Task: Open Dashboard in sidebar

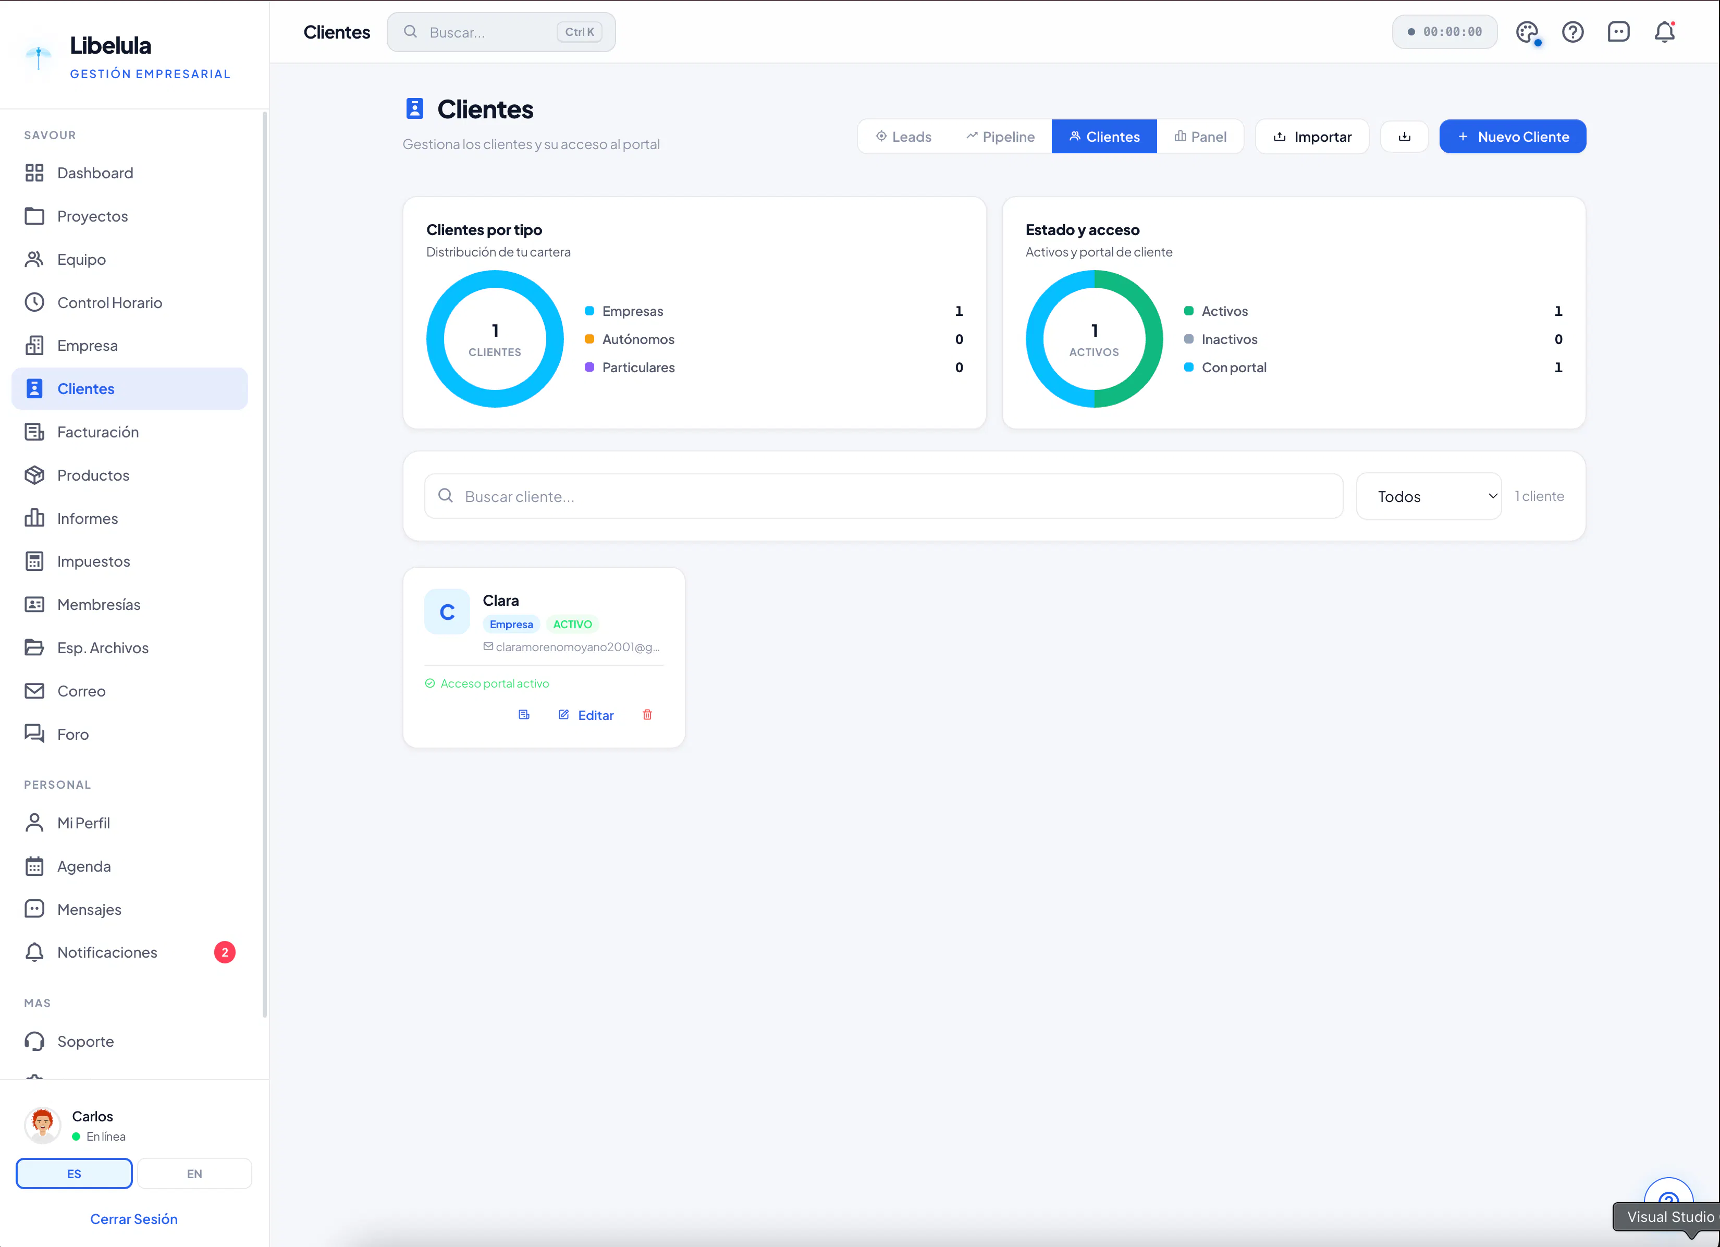Action: [130, 173]
